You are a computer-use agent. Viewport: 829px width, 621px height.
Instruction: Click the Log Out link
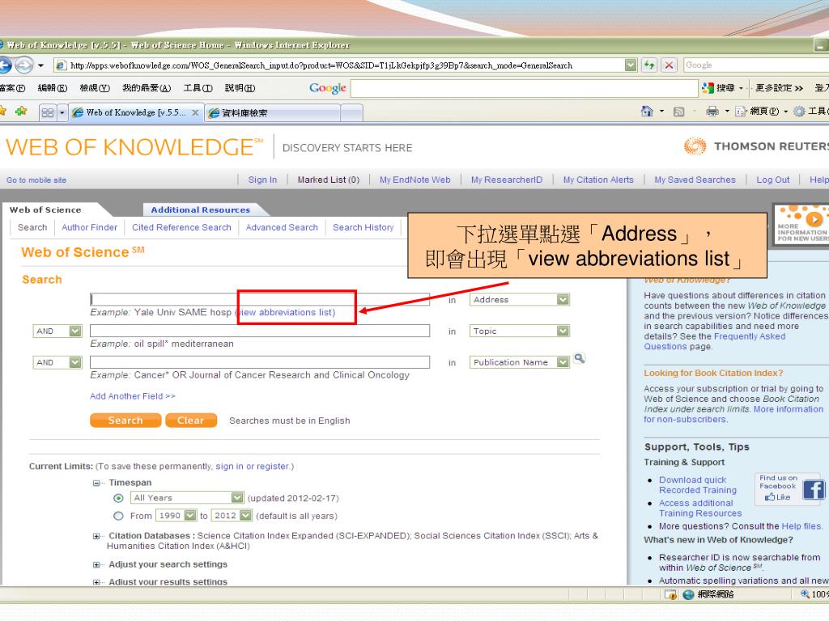point(772,180)
